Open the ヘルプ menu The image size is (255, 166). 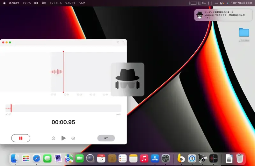point(82,3)
